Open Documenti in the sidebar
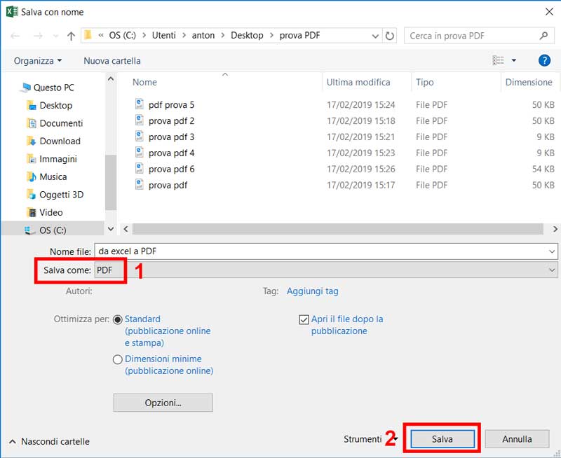 pos(61,123)
